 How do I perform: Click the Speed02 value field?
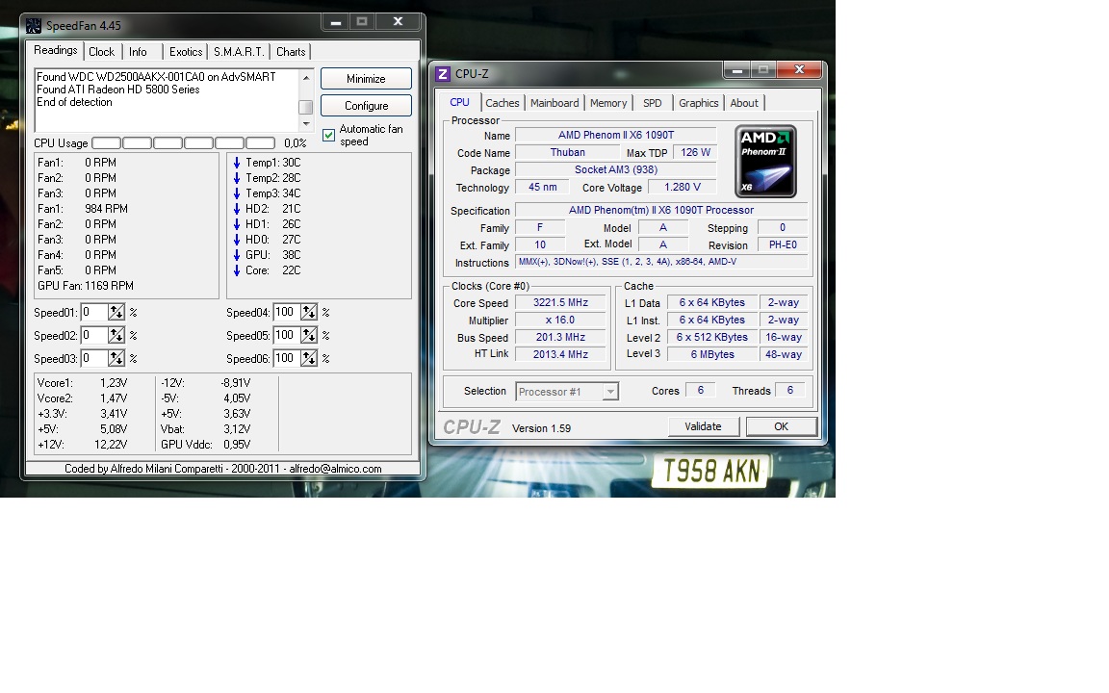[x=94, y=335]
